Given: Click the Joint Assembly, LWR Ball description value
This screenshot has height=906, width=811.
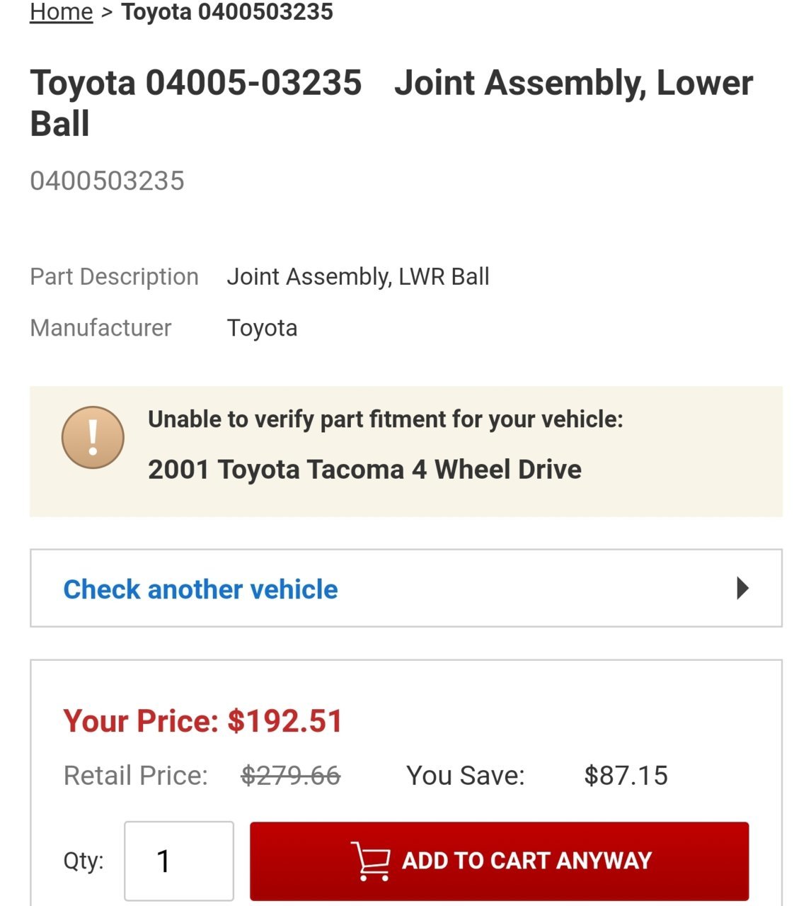Looking at the screenshot, I should (x=358, y=276).
